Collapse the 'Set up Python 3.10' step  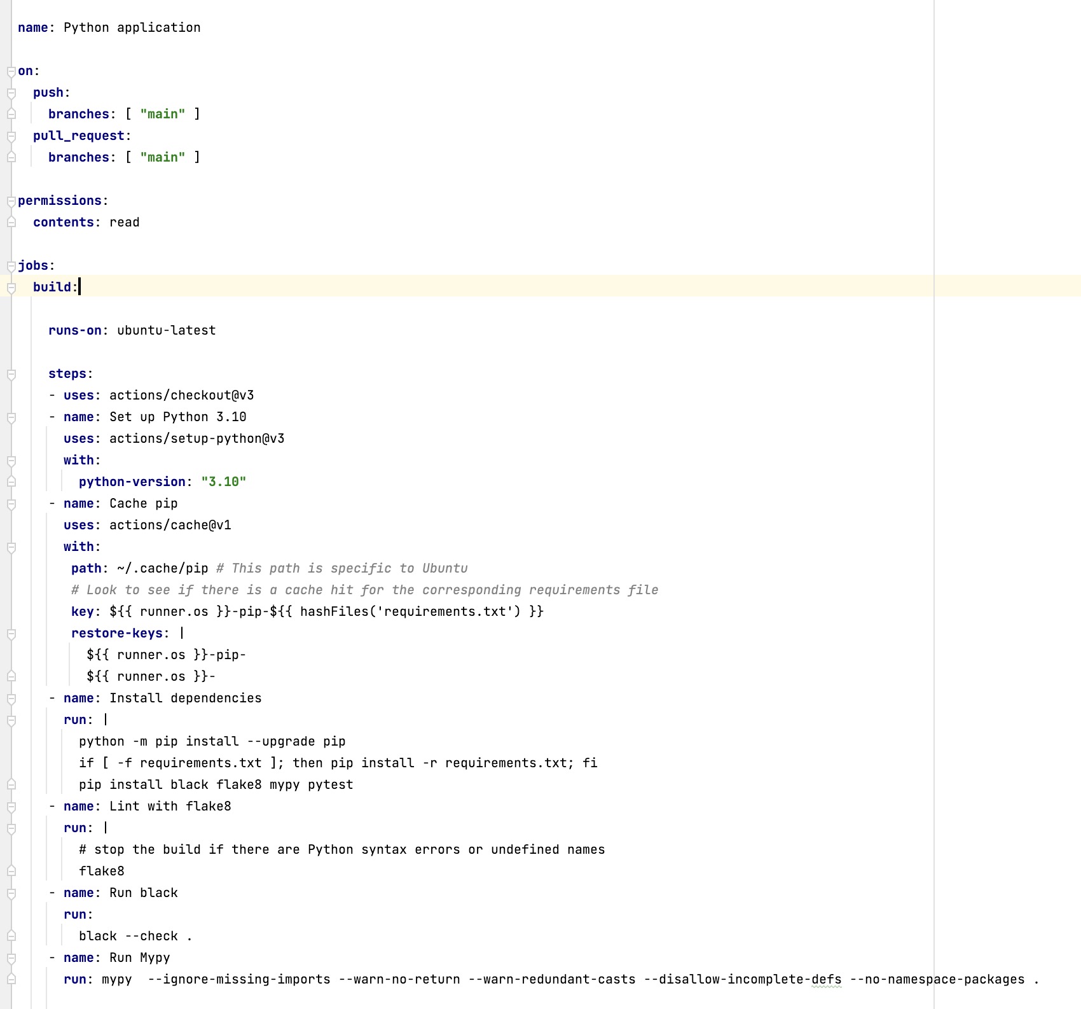[11, 417]
